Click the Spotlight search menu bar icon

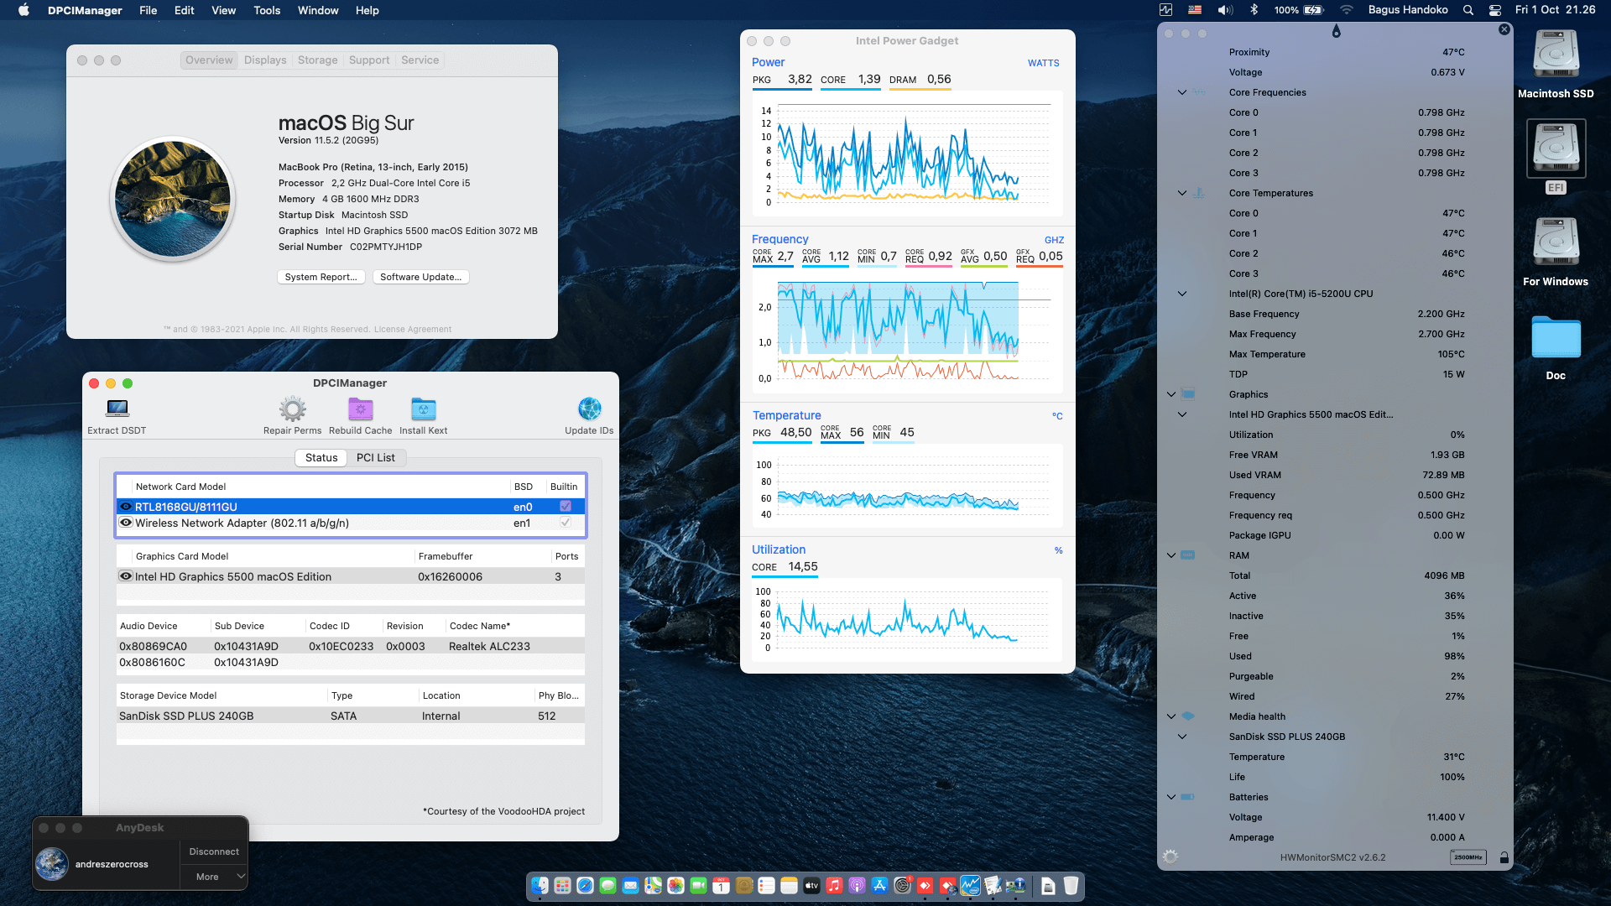pos(1468,10)
